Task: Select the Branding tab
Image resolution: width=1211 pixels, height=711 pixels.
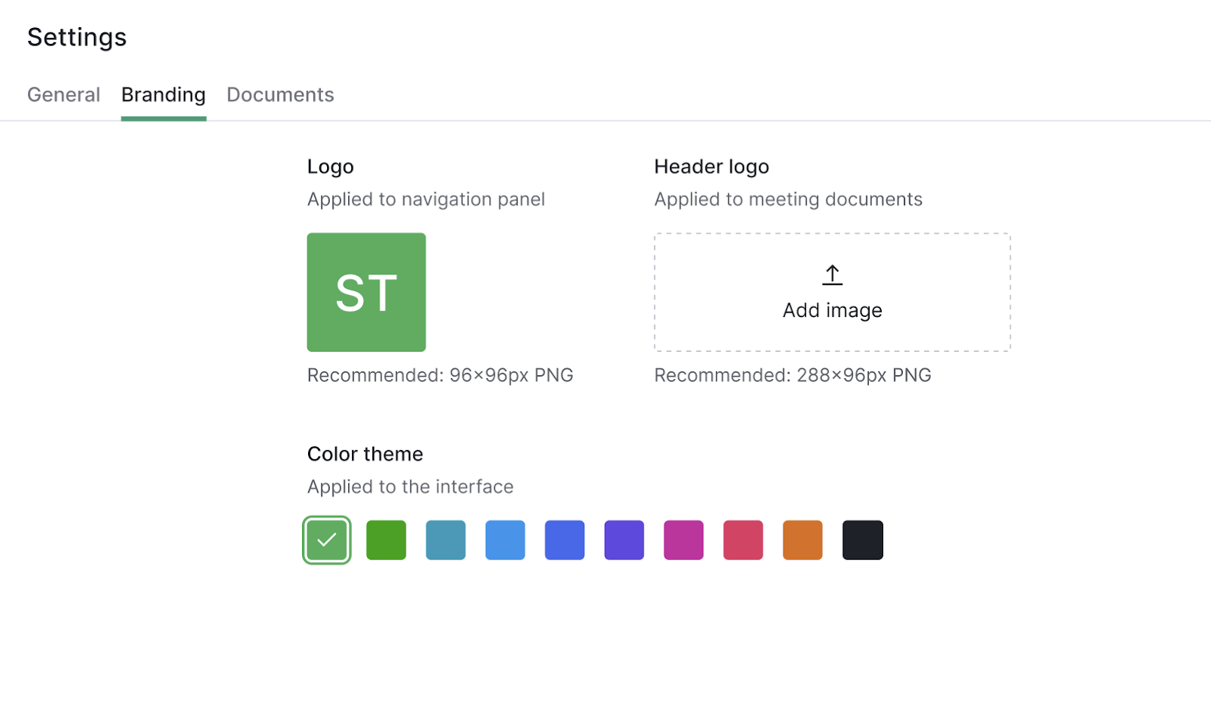Action: 163,95
